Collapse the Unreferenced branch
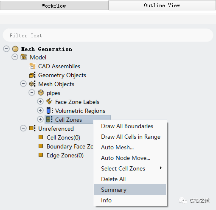Image resolution: width=216 pixels, height=210 pixels. (x=23, y=128)
